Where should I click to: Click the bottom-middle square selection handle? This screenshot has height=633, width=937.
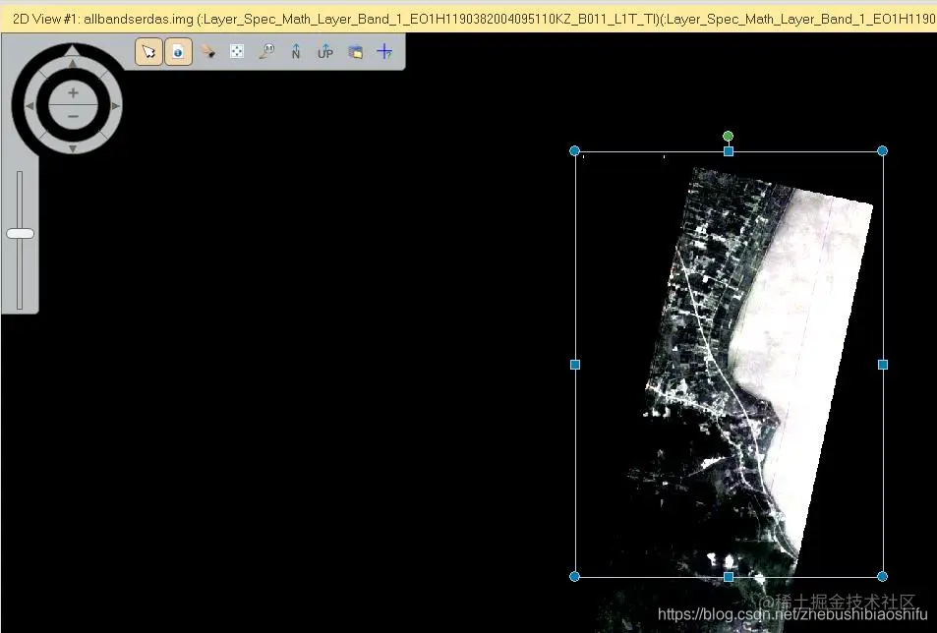click(x=729, y=576)
